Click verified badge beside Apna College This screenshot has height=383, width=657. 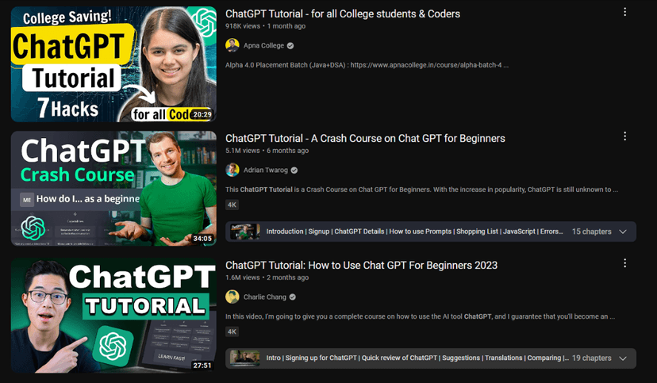pyautogui.click(x=290, y=46)
